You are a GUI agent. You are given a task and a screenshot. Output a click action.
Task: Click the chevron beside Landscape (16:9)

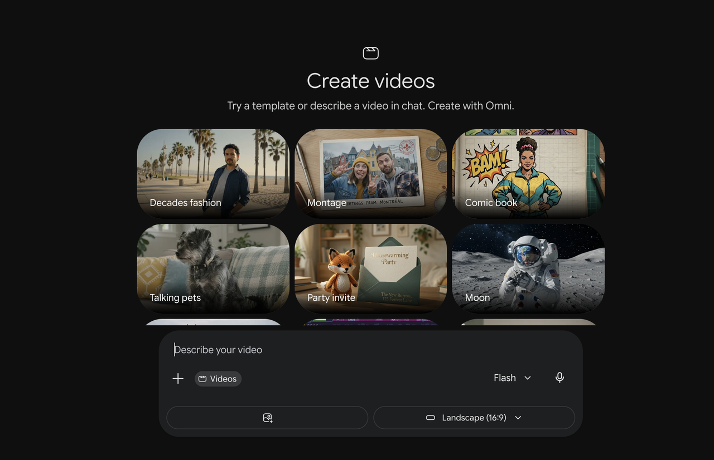tap(518, 418)
